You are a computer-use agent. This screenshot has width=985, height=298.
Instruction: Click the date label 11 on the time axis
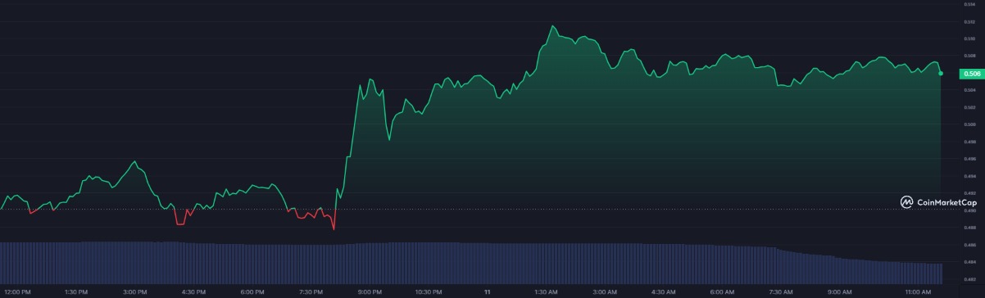point(488,292)
